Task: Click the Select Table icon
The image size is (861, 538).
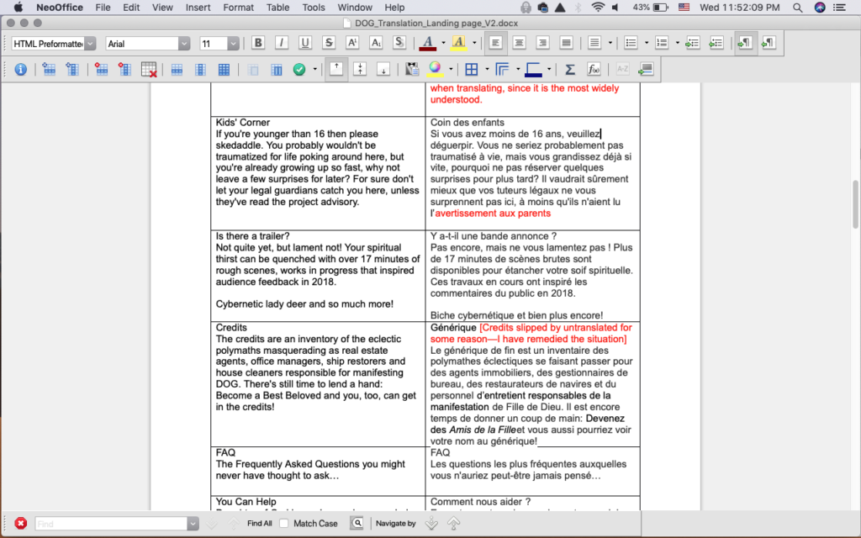Action: (x=224, y=69)
